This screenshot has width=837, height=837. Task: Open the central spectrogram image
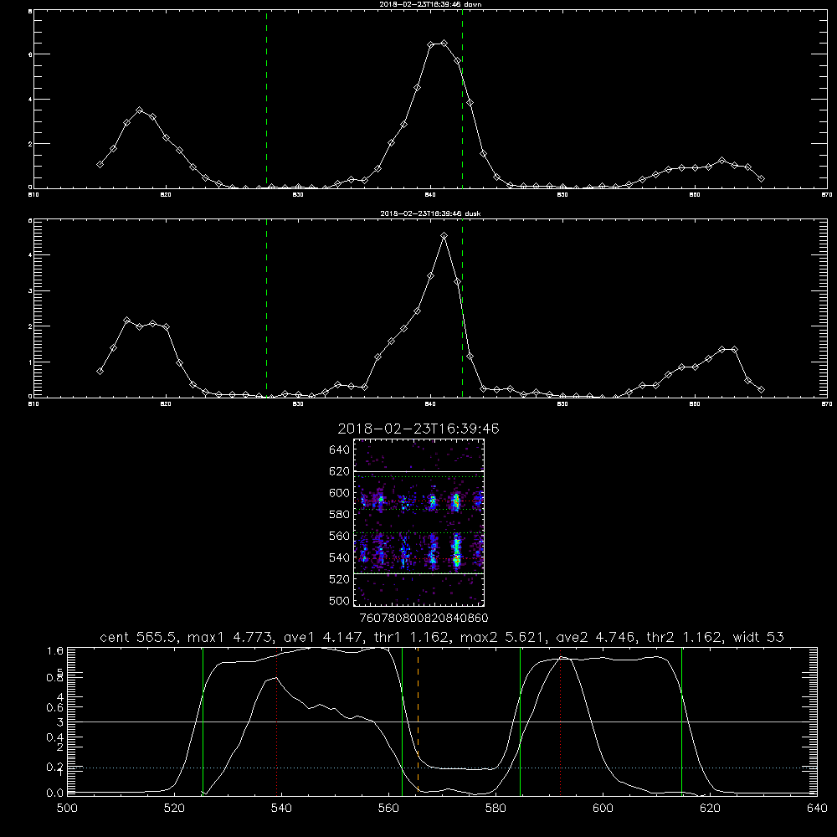[419, 522]
